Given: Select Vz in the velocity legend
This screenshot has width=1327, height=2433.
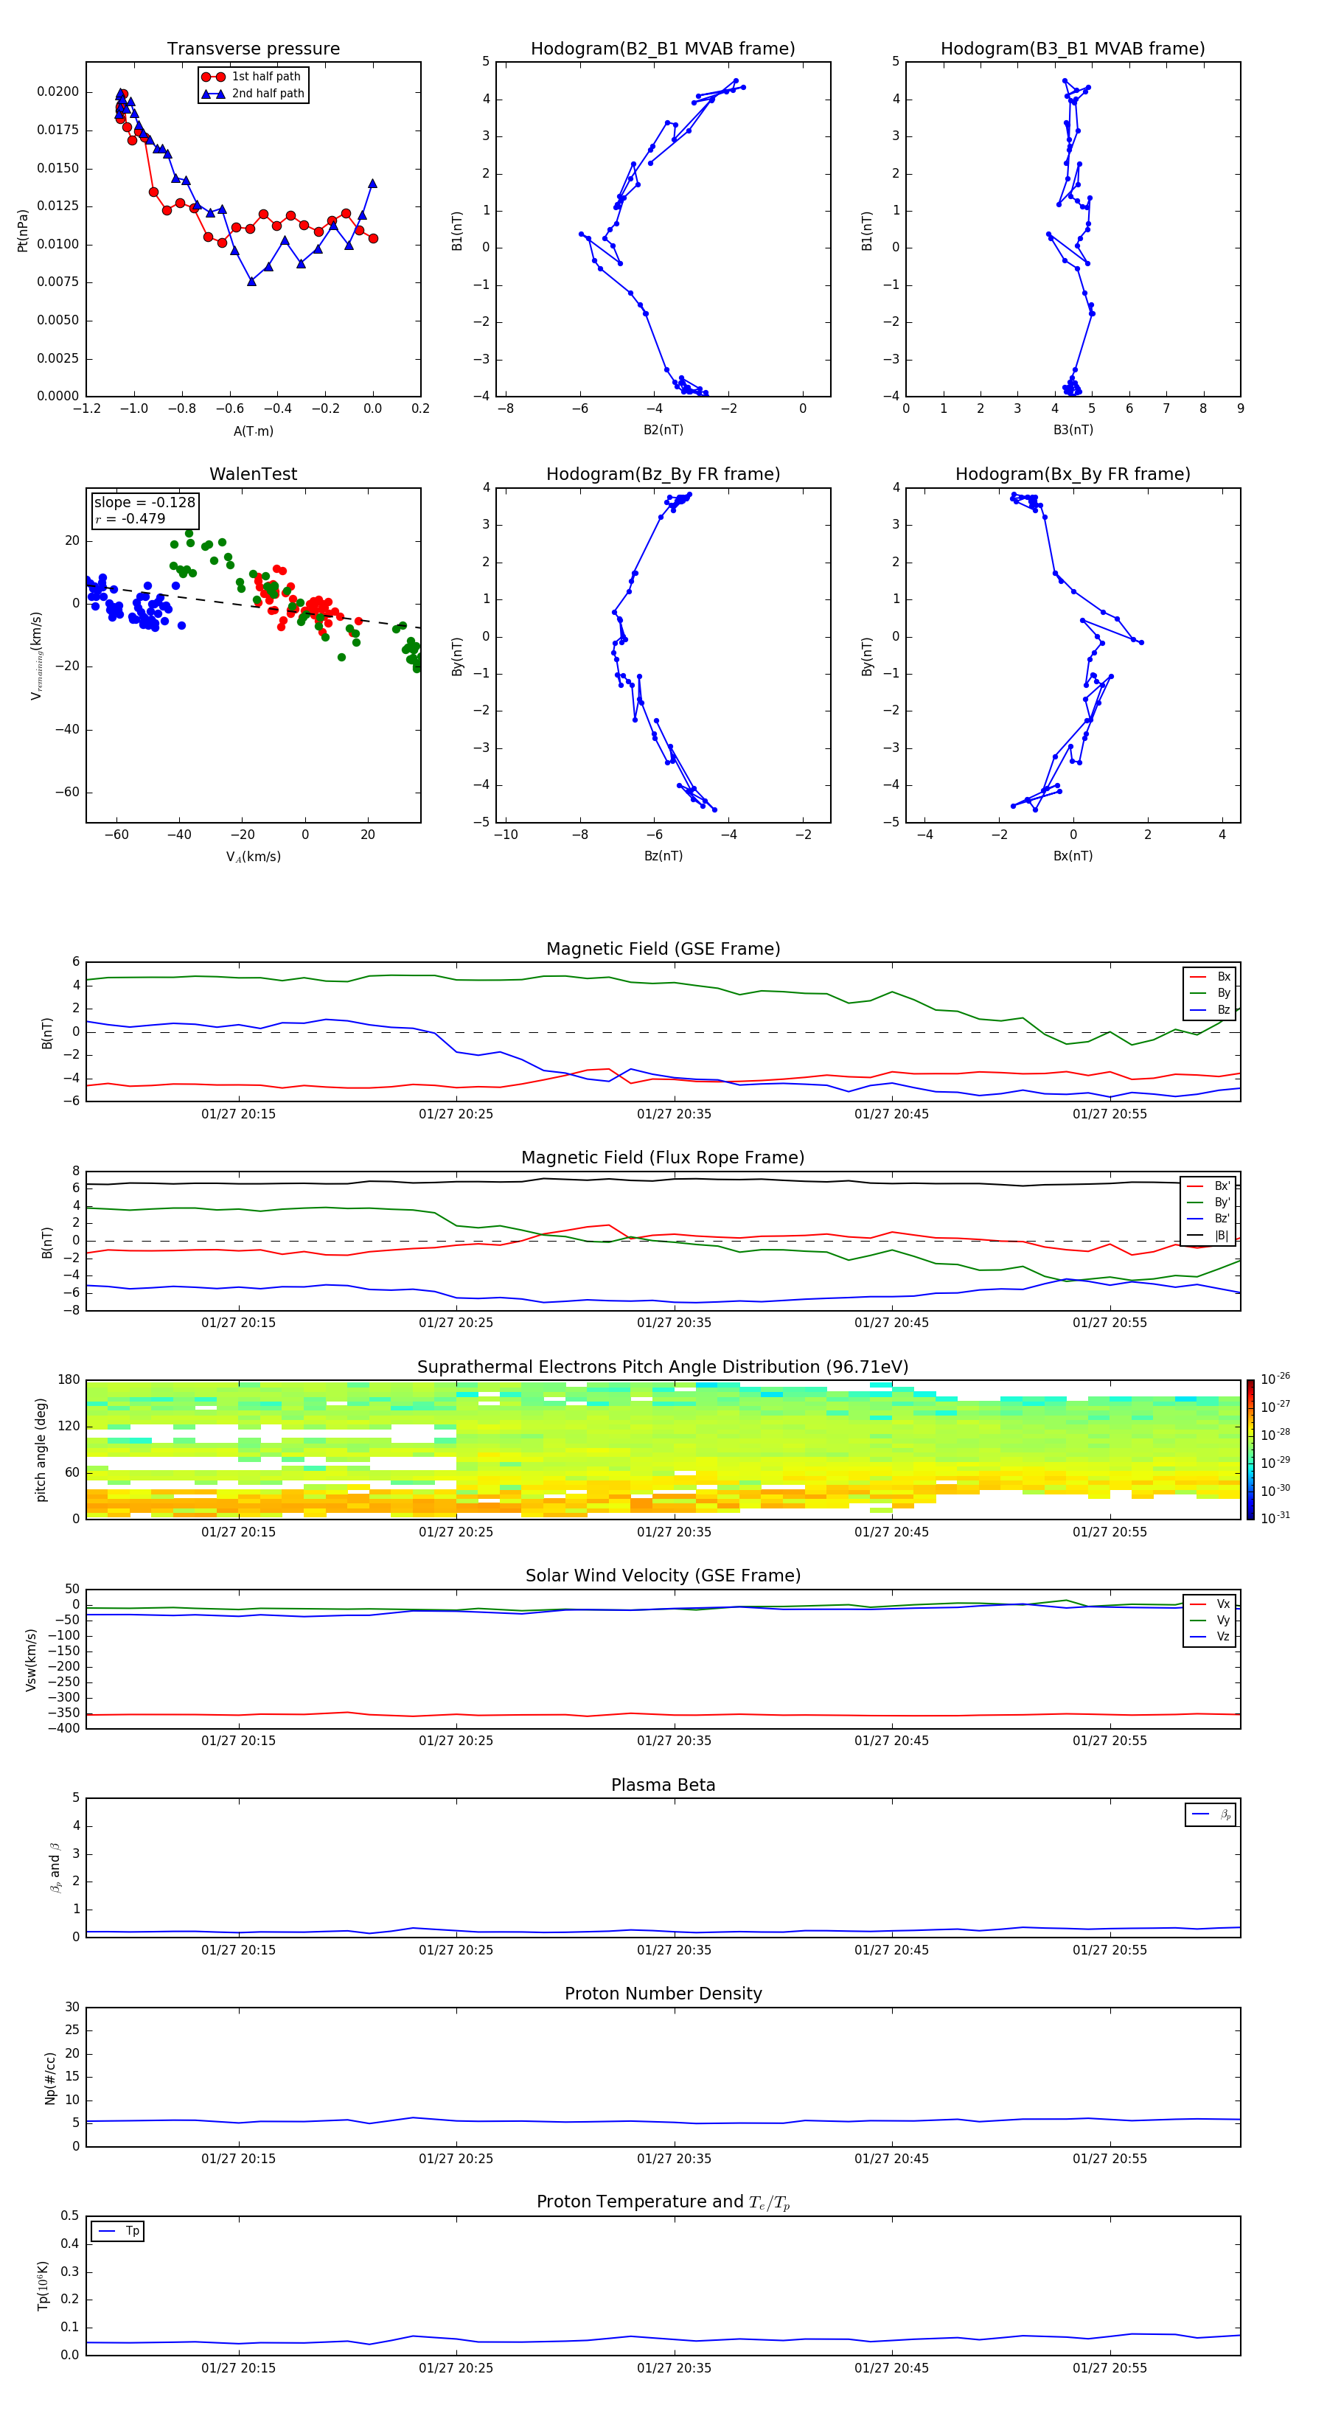Looking at the screenshot, I should 1211,1637.
